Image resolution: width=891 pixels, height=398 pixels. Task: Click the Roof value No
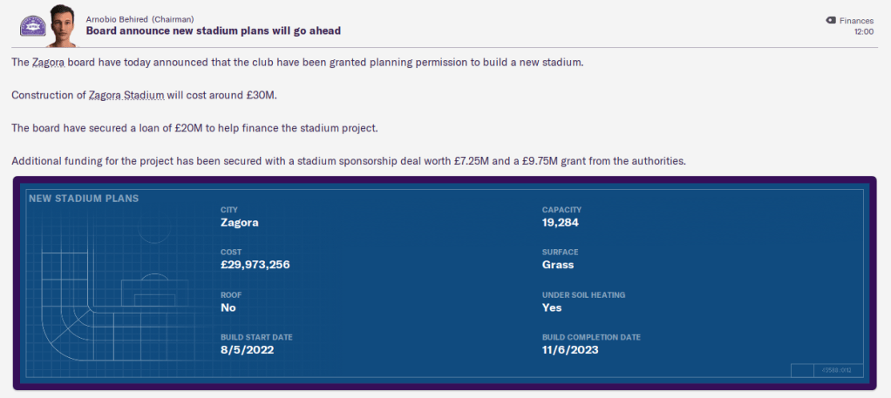tap(228, 307)
